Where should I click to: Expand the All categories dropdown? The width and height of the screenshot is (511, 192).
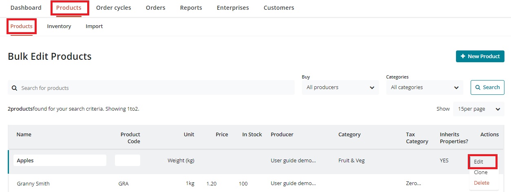(424, 87)
